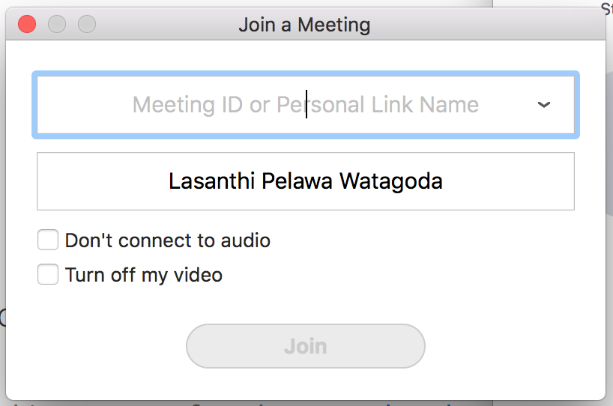The width and height of the screenshot is (613, 406).
Task: Click the word "Pelawa" in the name field
Action: (x=297, y=181)
